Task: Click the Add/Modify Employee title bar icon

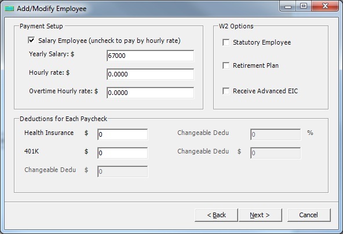Action: (9, 9)
